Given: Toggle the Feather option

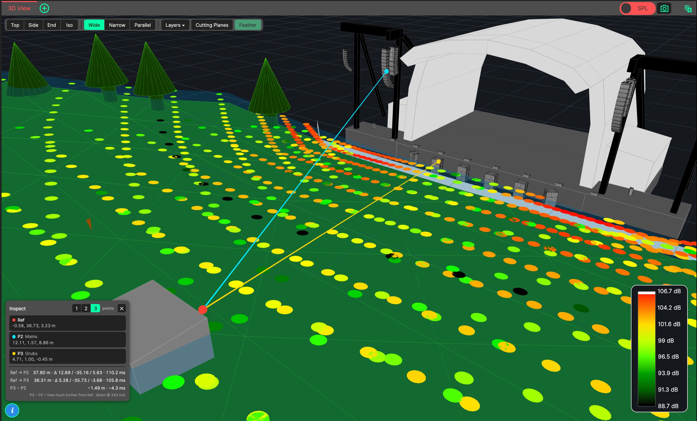Looking at the screenshot, I should (248, 25).
